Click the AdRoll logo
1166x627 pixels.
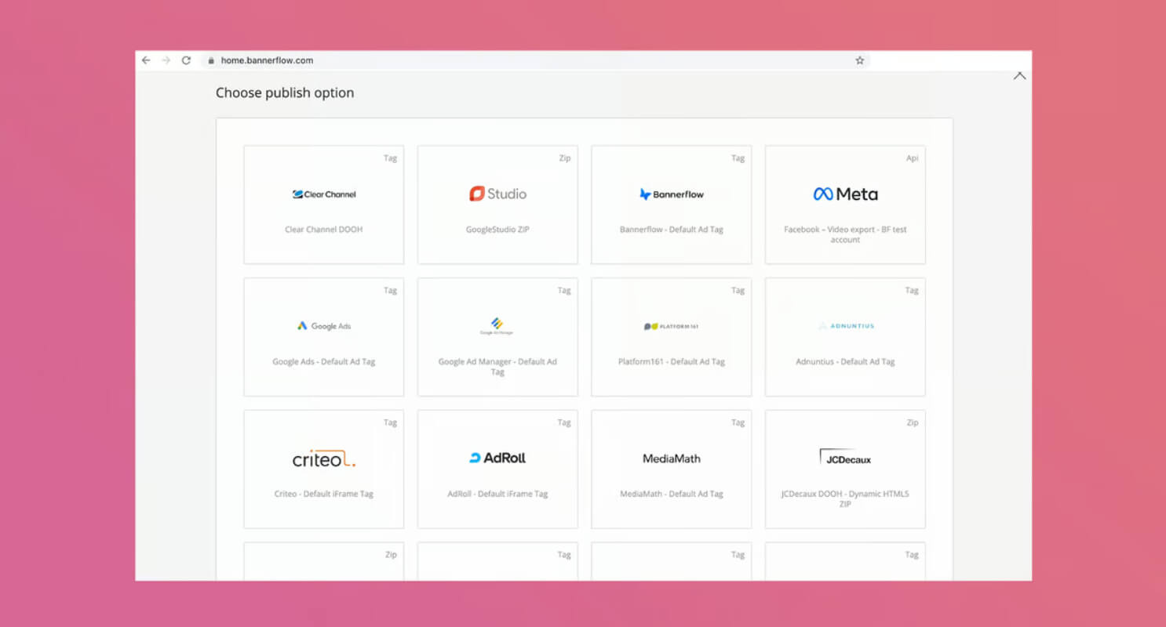pyautogui.click(x=497, y=458)
